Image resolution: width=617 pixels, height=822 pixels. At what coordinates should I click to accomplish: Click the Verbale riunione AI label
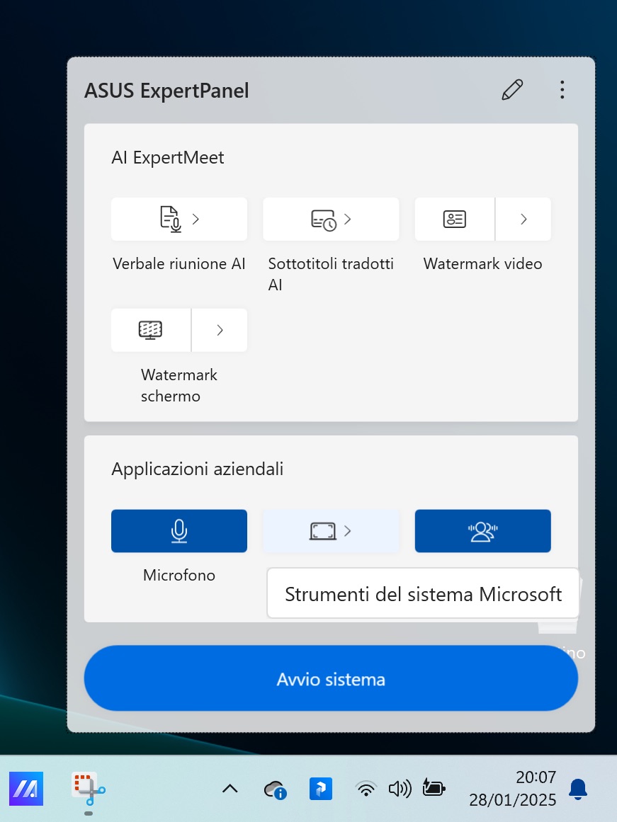179,263
